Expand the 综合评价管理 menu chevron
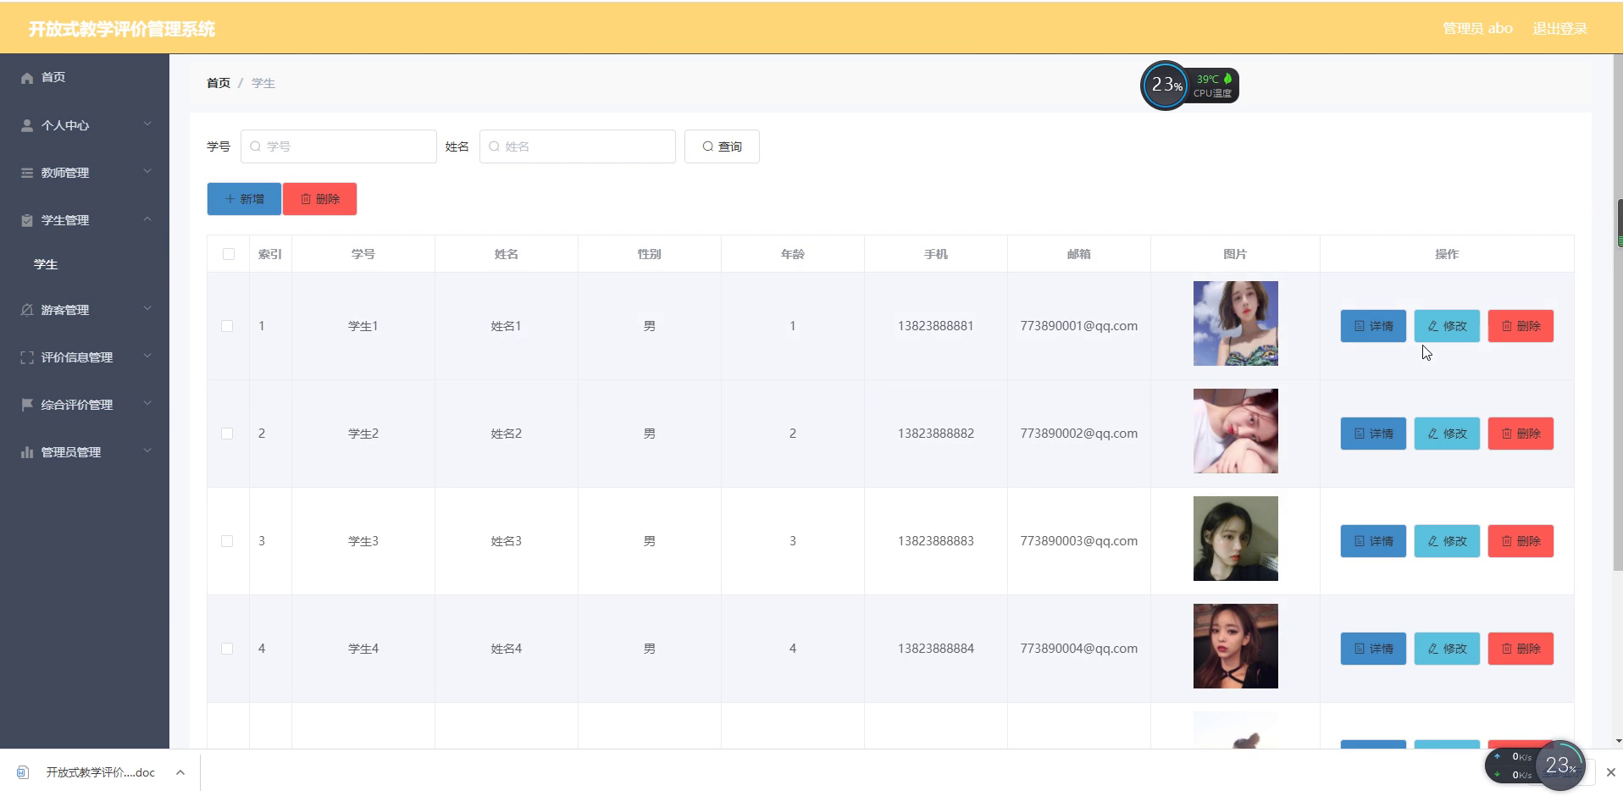The width and height of the screenshot is (1623, 796). (x=147, y=404)
